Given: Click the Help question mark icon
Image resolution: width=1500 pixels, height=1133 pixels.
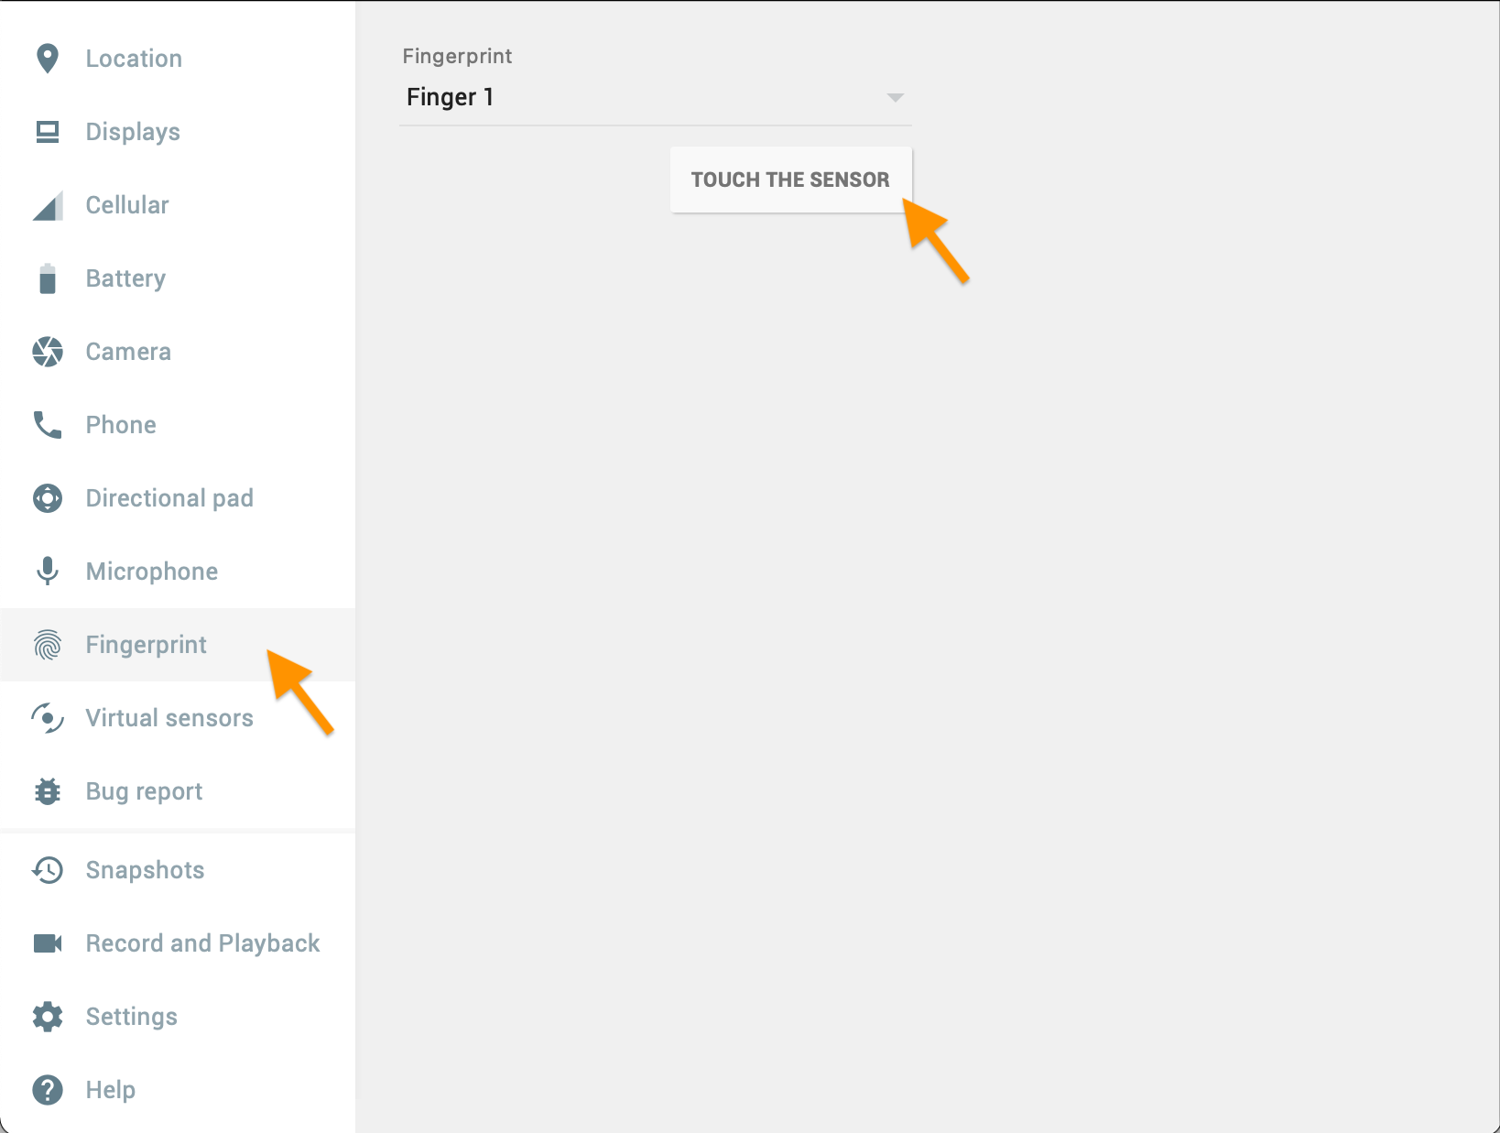Looking at the screenshot, I should [48, 1090].
